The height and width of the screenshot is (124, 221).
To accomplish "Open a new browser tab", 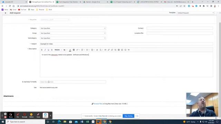I will pos(193,2).
